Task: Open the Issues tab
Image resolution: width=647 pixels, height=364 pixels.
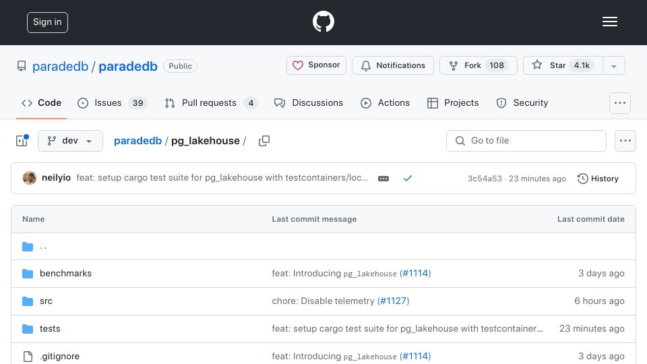Action: coord(113,102)
